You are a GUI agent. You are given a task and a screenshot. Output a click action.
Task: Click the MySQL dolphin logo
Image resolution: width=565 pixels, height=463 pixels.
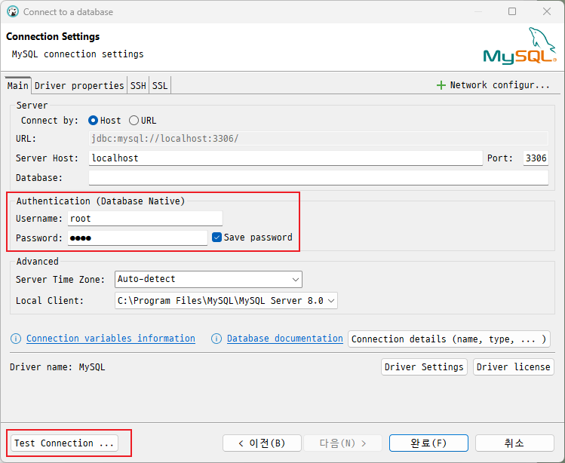[520, 46]
